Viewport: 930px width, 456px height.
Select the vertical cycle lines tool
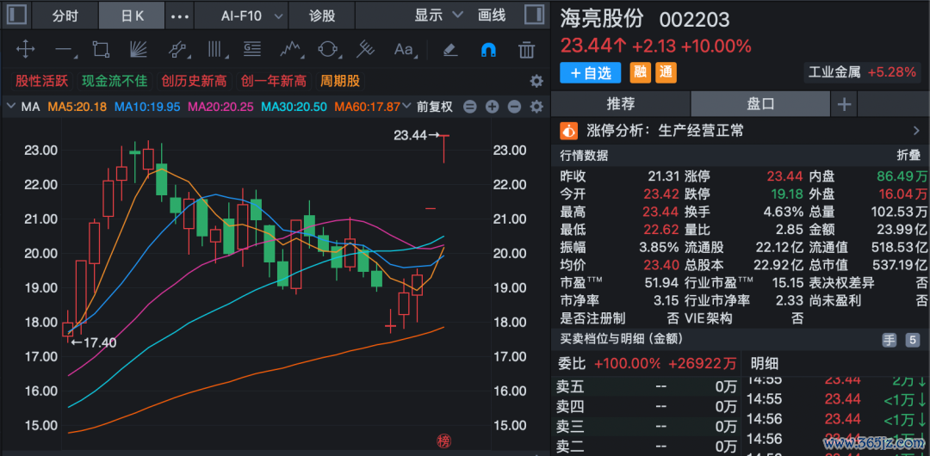(216, 49)
